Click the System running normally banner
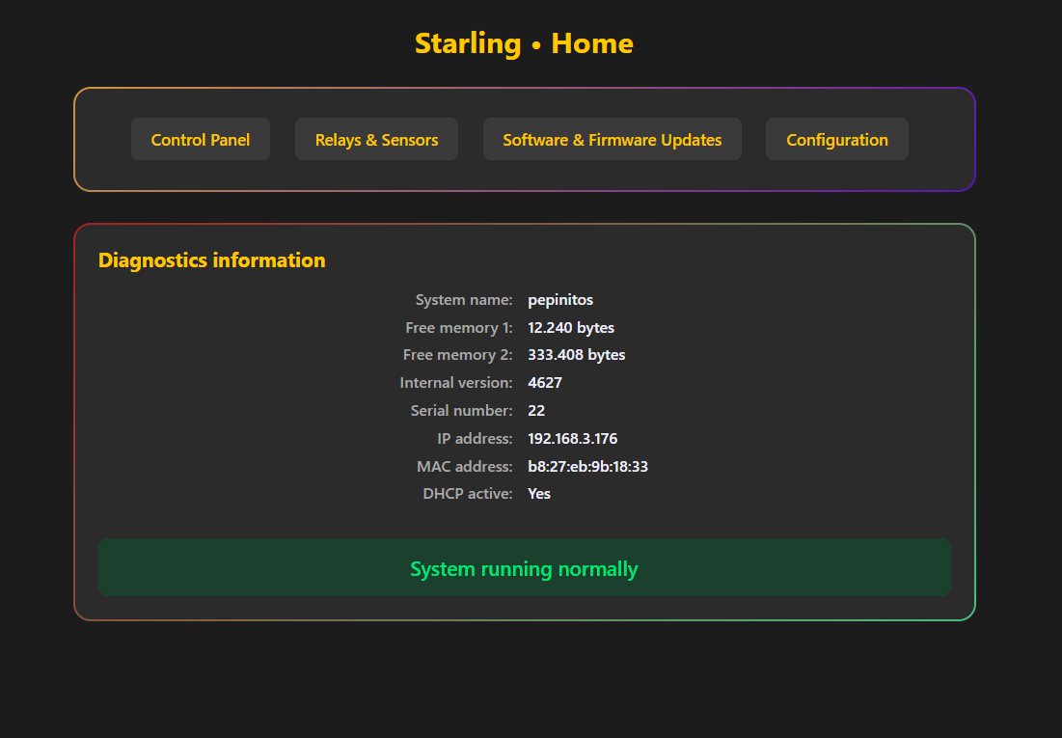Viewport: 1062px width, 738px height. [524, 569]
